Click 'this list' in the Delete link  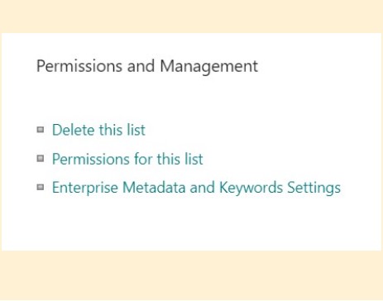click(122, 130)
